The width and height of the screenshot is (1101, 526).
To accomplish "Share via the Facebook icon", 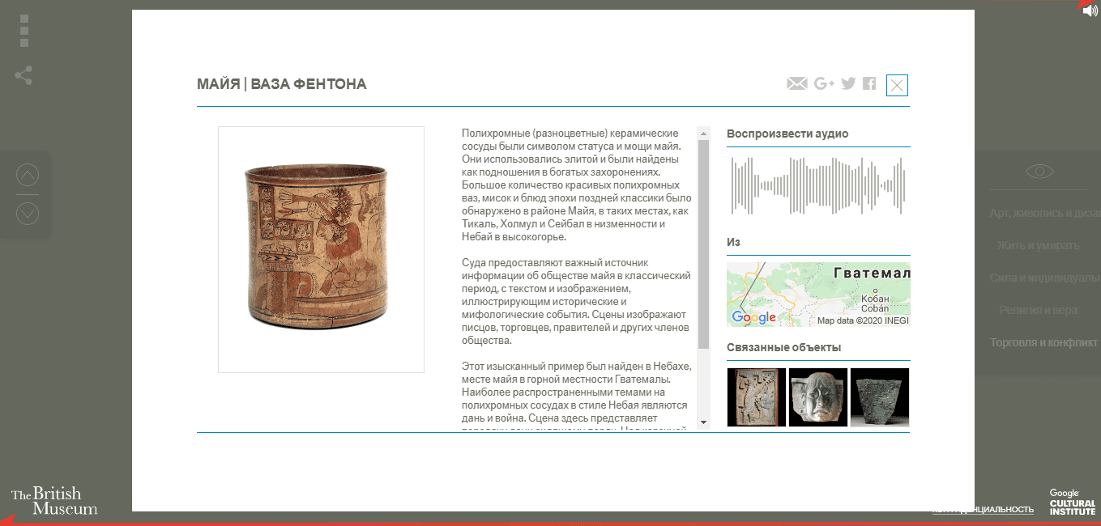I will 869,83.
